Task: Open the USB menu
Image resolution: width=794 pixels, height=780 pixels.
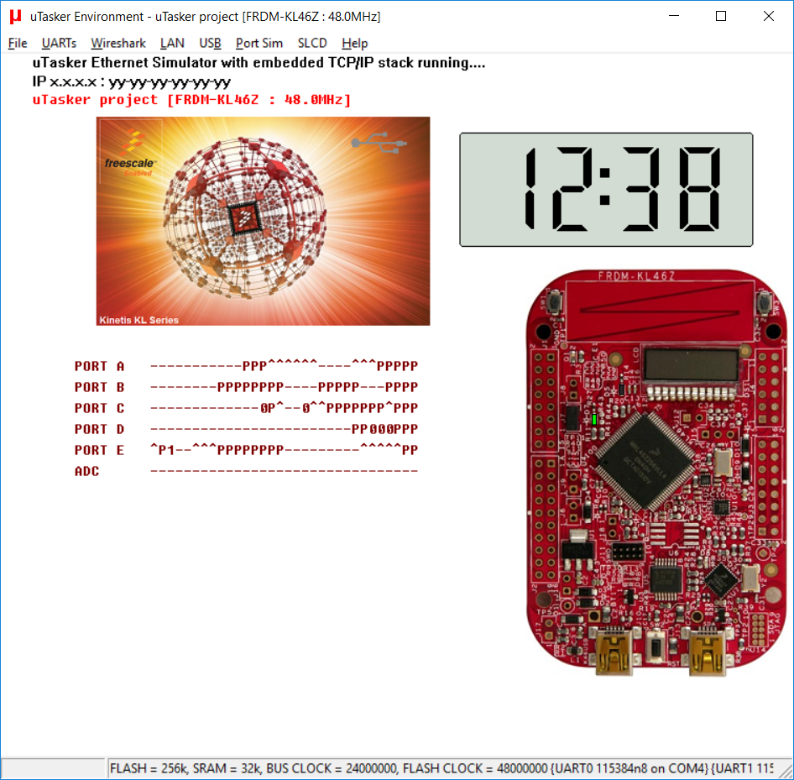Action: (x=210, y=43)
